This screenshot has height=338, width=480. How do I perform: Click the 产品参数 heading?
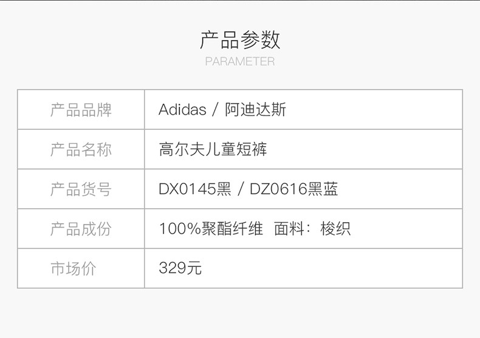pos(240,39)
